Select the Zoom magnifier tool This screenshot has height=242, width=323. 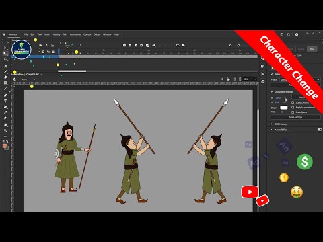[x=5, y=130]
